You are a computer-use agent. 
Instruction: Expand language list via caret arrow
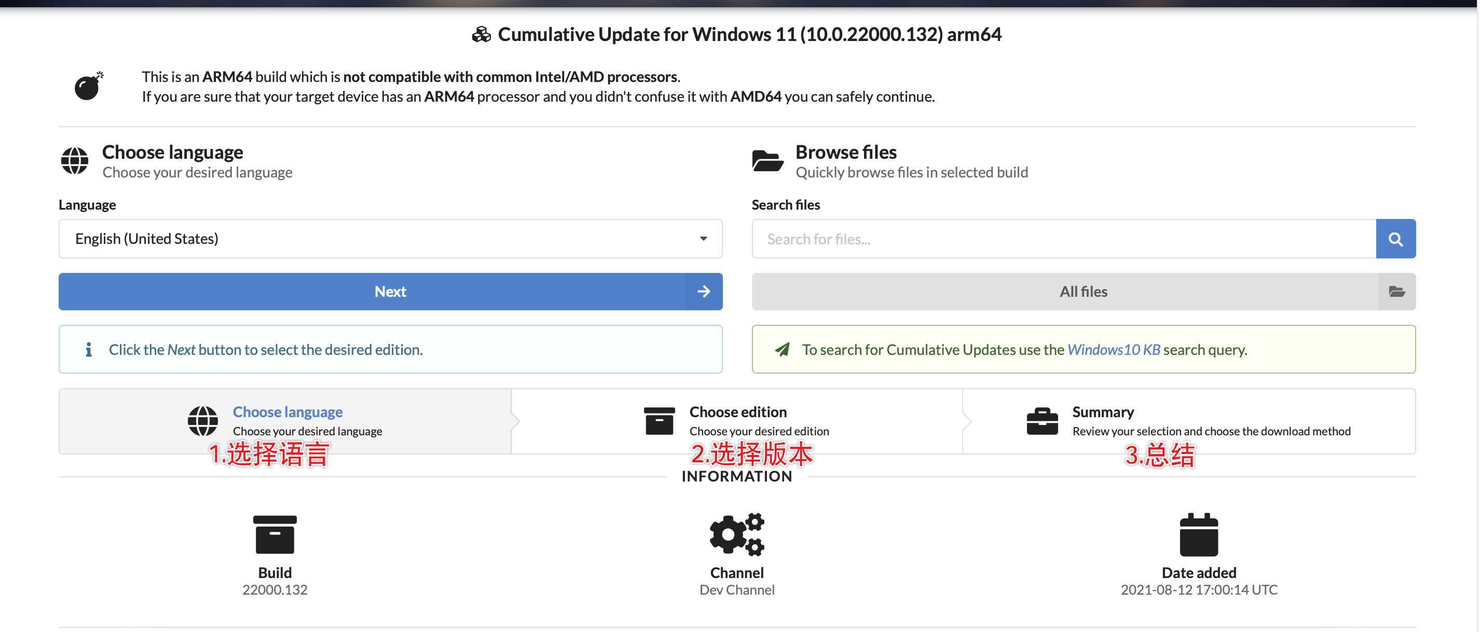point(703,239)
